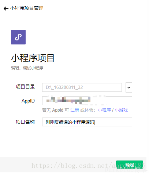Click the AppID field label
149x173 pixels.
coord(28,101)
